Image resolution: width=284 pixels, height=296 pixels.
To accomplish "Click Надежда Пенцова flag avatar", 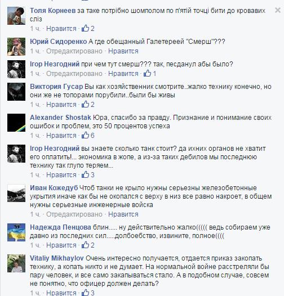I will (16, 232).
